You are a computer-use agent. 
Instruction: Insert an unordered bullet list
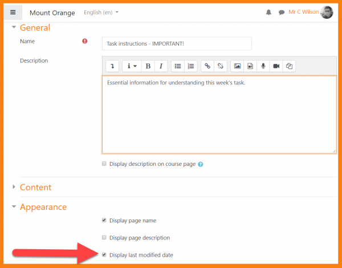click(178, 66)
